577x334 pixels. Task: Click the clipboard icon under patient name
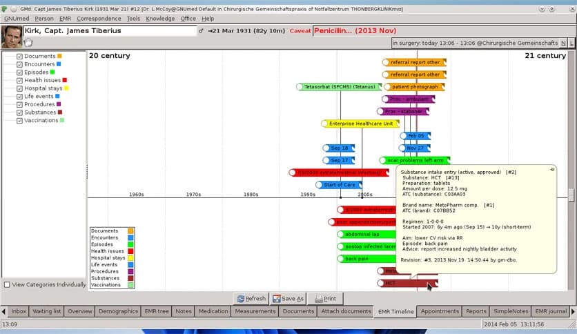[x=28, y=43]
